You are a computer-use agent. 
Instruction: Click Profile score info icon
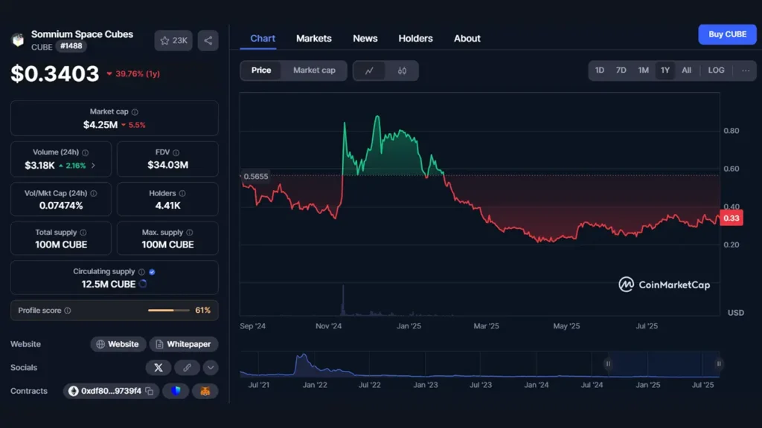point(68,311)
